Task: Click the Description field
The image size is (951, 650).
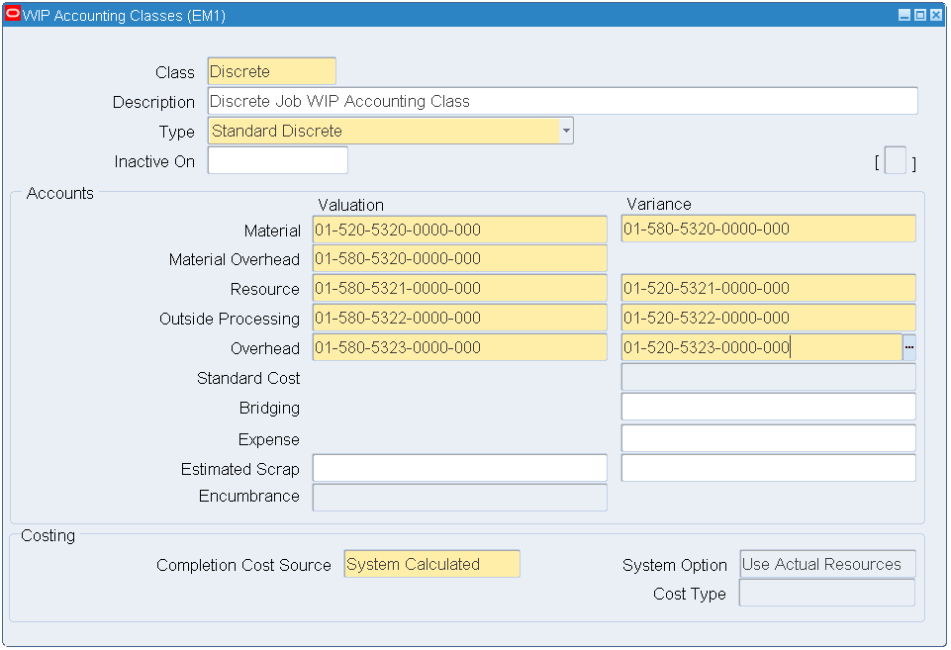Action: pos(563,101)
